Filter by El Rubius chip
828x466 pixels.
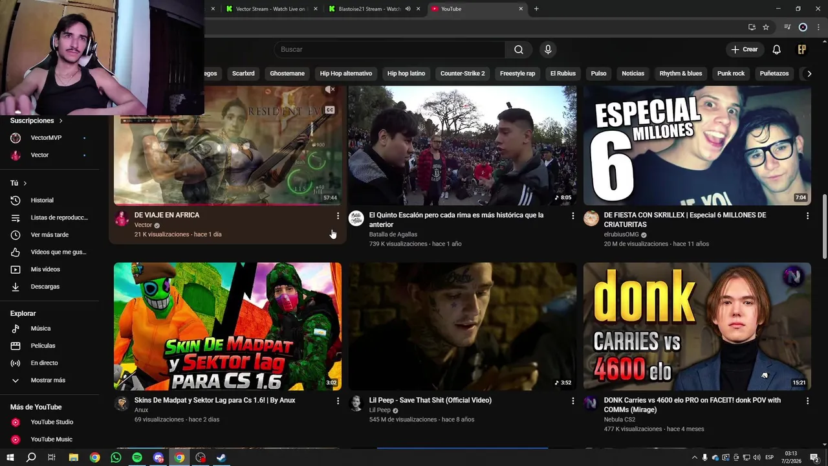click(x=563, y=74)
